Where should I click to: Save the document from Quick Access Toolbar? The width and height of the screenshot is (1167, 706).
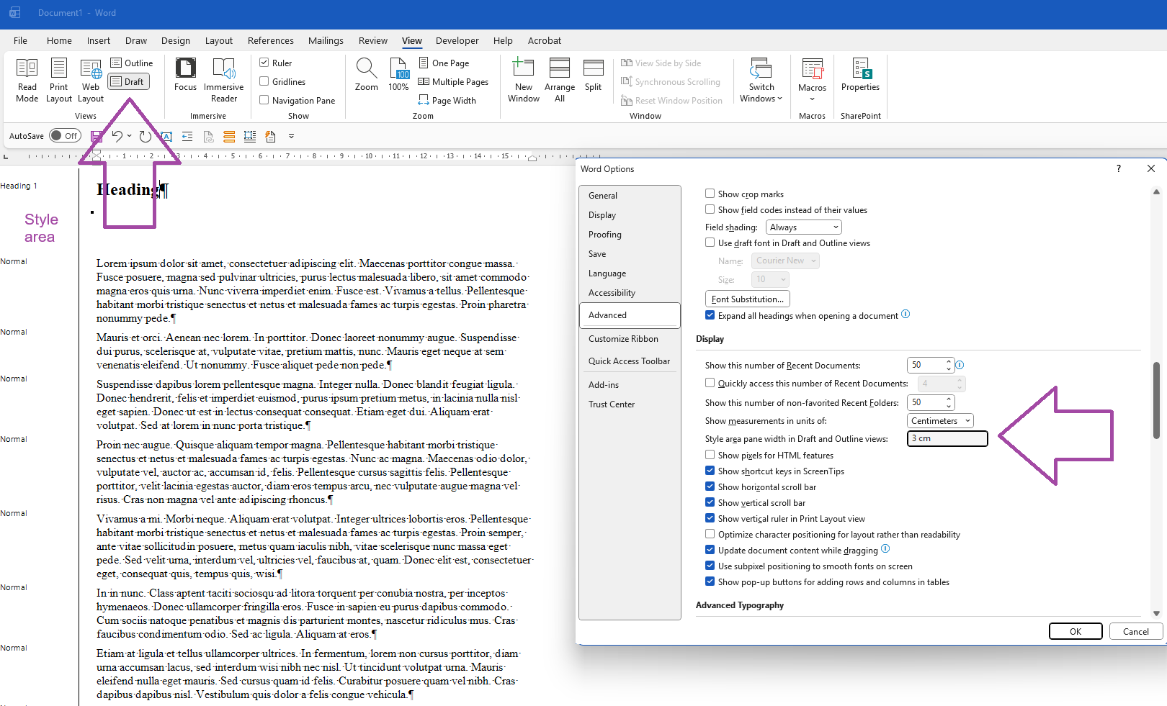97,136
